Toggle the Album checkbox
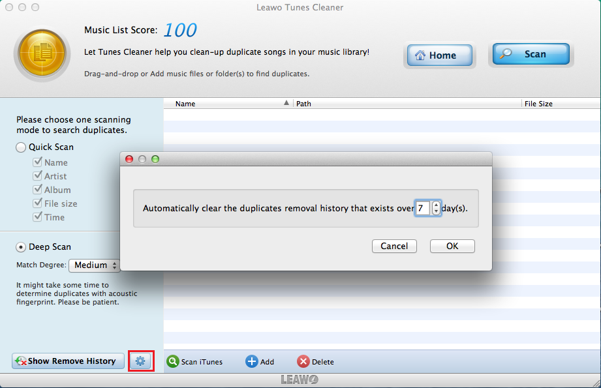The image size is (601, 388). 38,190
